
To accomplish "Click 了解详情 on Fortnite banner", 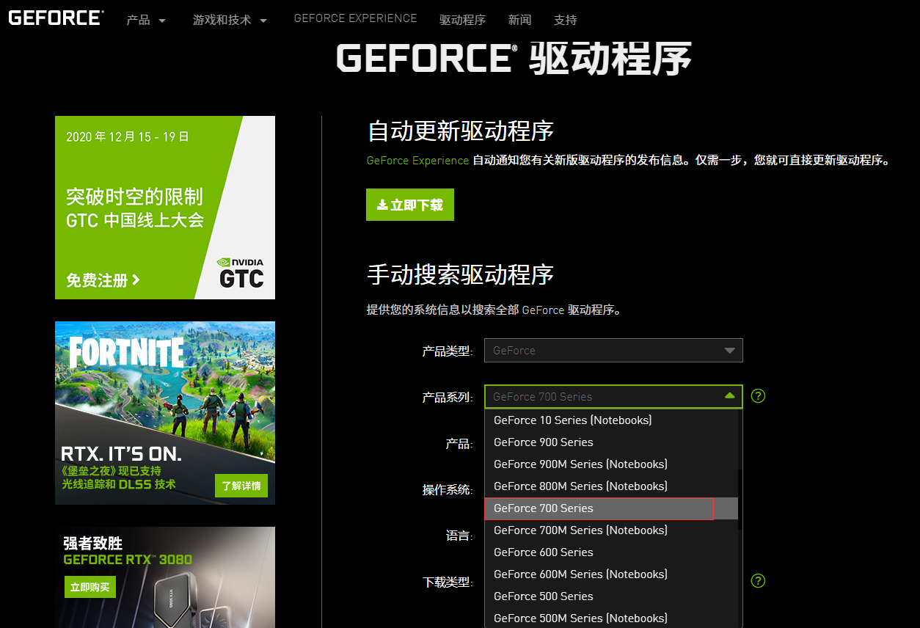I will (x=241, y=486).
